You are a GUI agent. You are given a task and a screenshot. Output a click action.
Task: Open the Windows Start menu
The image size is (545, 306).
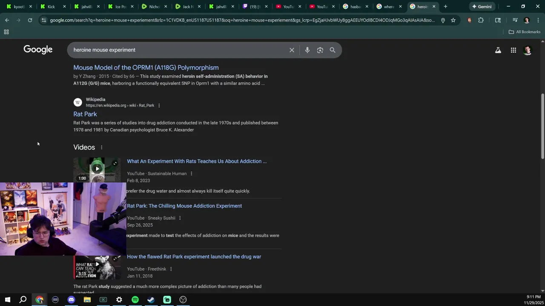(x=7, y=300)
